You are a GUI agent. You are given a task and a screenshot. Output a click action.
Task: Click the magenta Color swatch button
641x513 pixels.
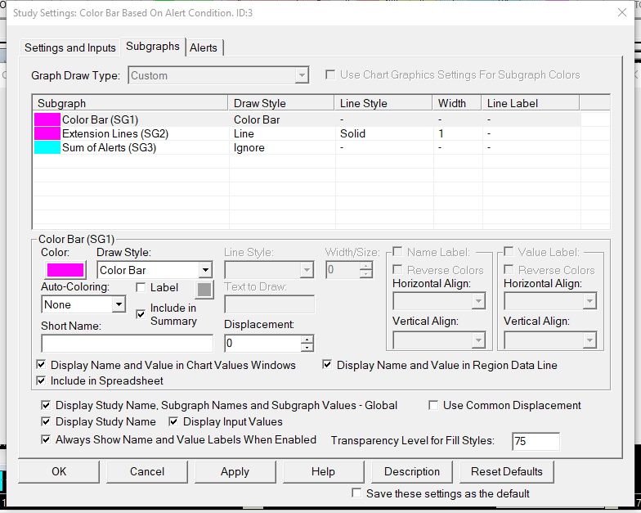click(x=65, y=270)
